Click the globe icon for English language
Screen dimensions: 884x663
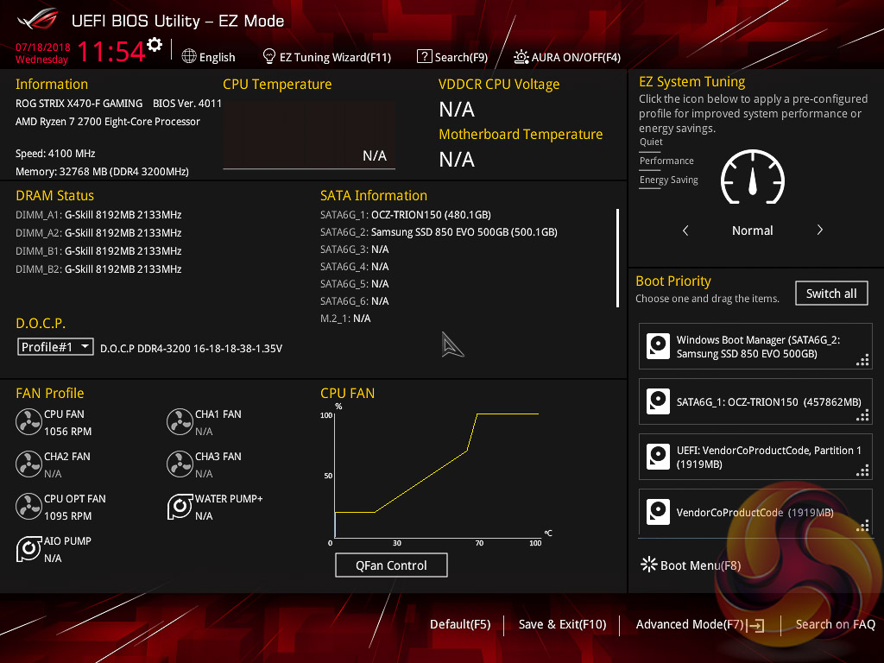coord(189,57)
